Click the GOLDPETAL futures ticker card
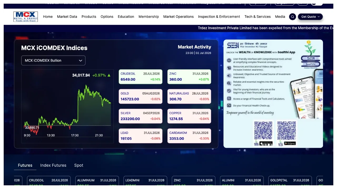 point(290,181)
